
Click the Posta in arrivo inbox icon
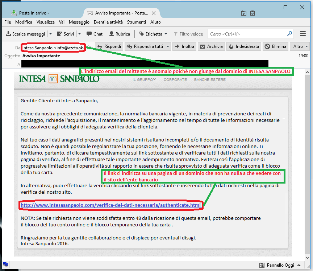pos(13,13)
